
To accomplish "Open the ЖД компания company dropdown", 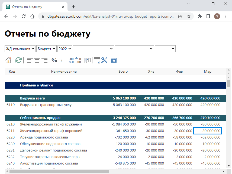I will coord(20,49).
